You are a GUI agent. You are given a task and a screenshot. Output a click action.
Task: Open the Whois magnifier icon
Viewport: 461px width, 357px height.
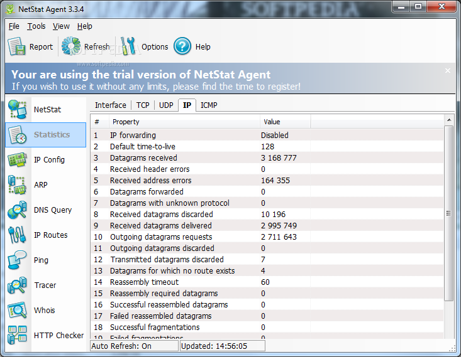[x=18, y=310]
